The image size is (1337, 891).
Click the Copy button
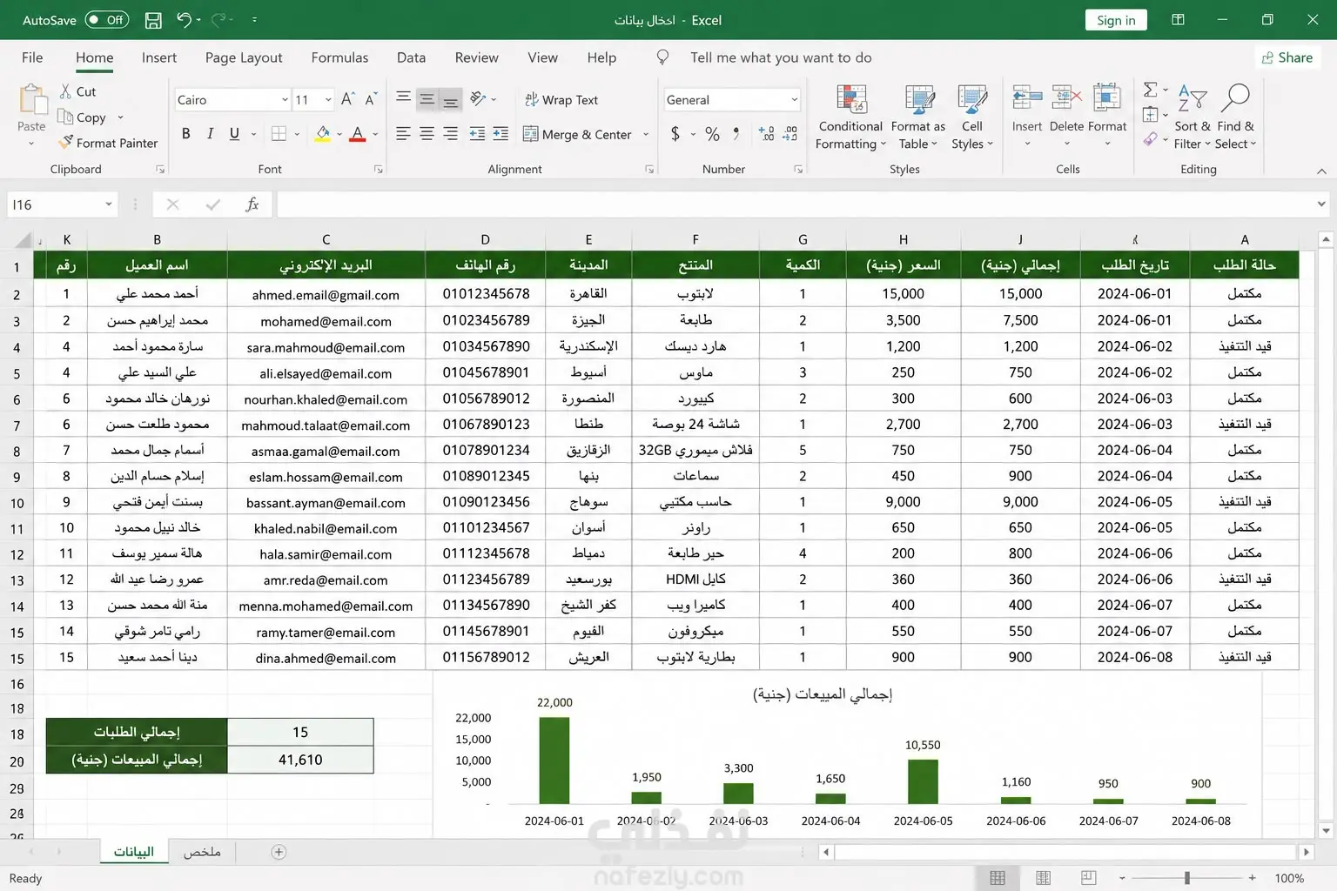82,117
